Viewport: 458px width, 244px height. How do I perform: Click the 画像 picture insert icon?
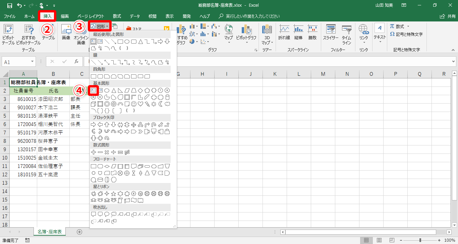pos(66,33)
